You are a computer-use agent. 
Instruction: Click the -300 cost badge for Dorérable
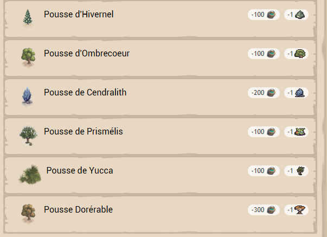264,210
